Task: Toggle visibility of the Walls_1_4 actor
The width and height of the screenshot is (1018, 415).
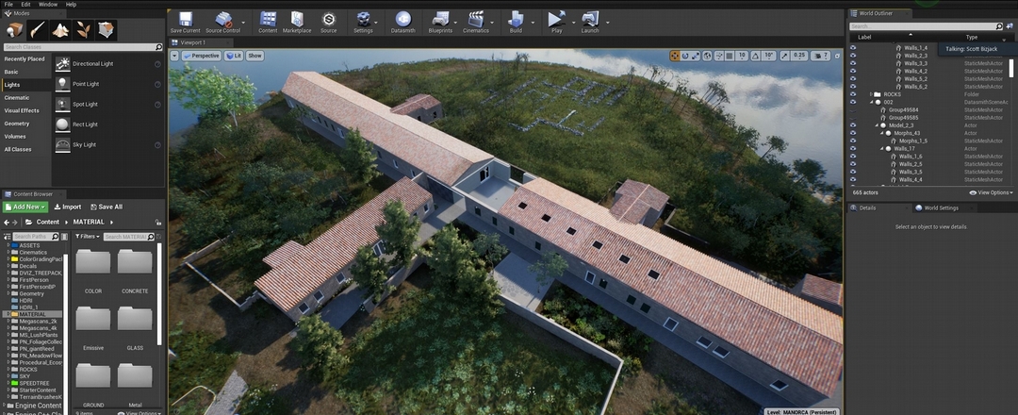Action: [853, 47]
